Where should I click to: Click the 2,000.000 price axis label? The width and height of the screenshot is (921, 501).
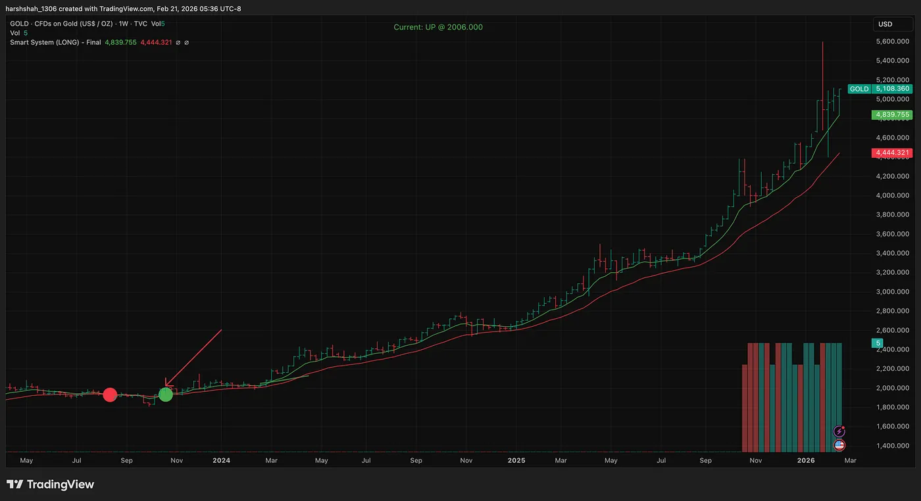(893, 388)
